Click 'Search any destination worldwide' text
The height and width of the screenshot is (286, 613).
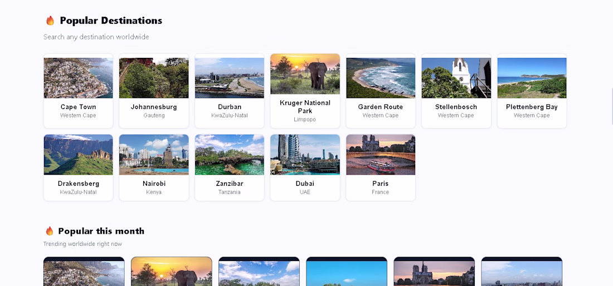tap(96, 37)
